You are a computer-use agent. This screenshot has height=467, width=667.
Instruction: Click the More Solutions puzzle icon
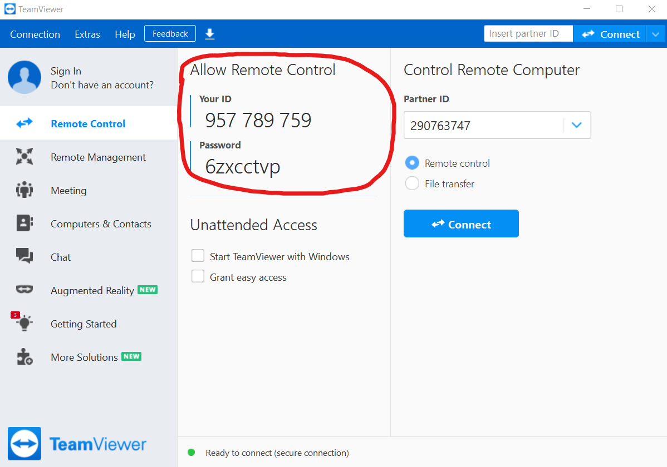pos(24,356)
